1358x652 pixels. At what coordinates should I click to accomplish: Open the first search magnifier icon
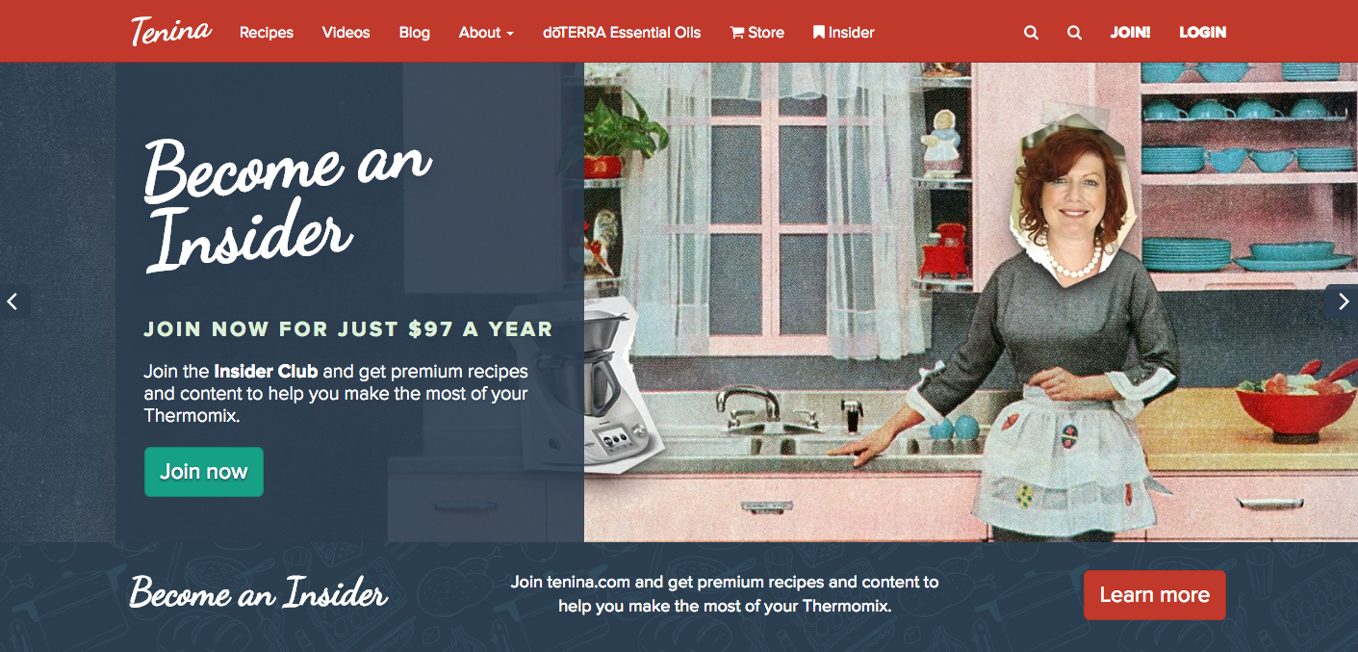(x=1031, y=33)
